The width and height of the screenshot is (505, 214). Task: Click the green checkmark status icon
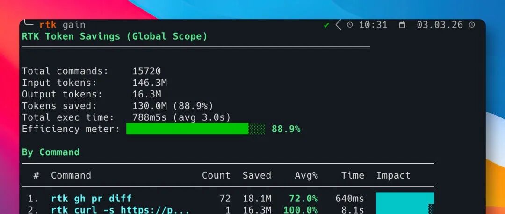pos(326,25)
